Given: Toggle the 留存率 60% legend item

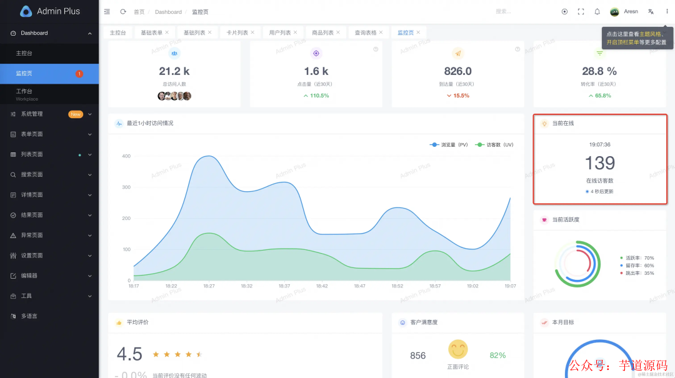Looking at the screenshot, I should pyautogui.click(x=637, y=266).
